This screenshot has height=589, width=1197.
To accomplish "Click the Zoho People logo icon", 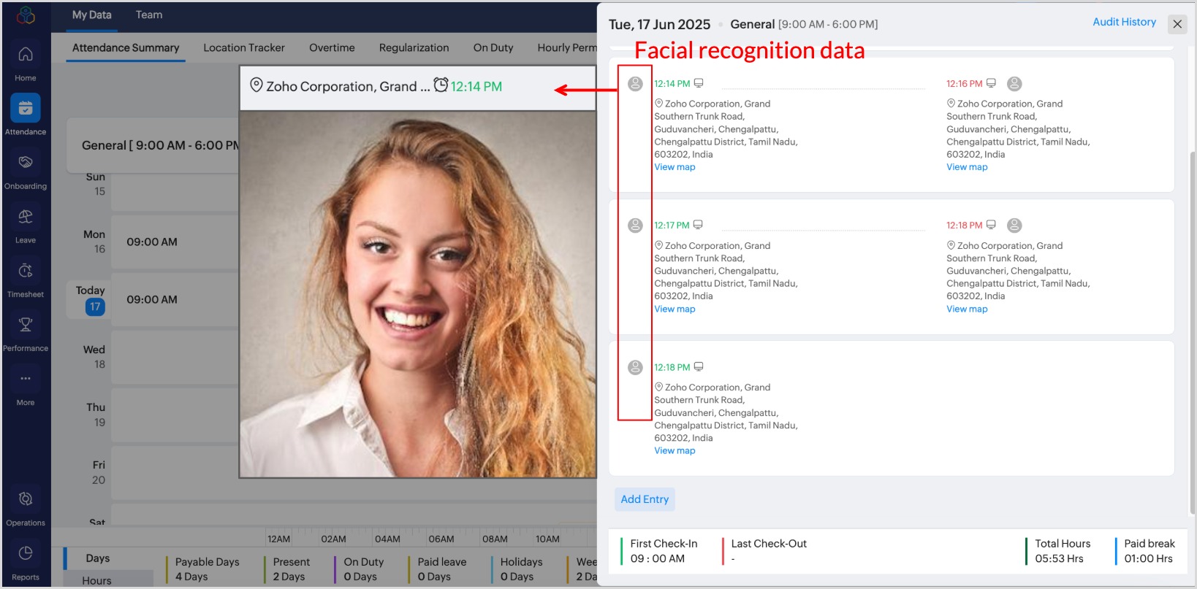I will 26,15.
